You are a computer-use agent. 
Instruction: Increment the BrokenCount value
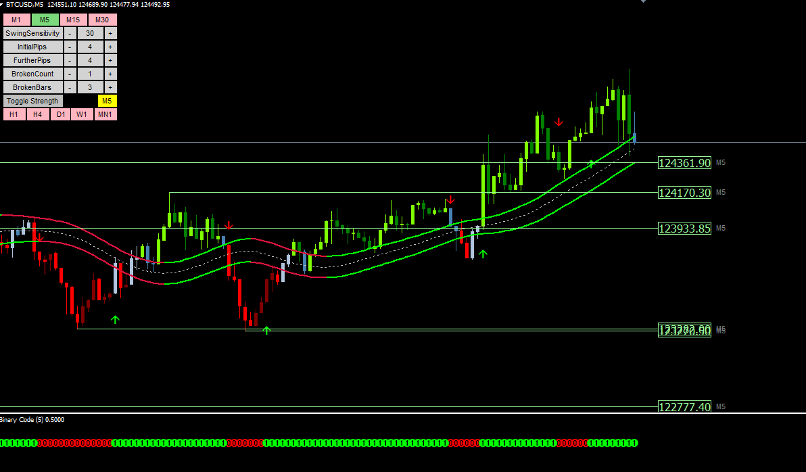[111, 74]
